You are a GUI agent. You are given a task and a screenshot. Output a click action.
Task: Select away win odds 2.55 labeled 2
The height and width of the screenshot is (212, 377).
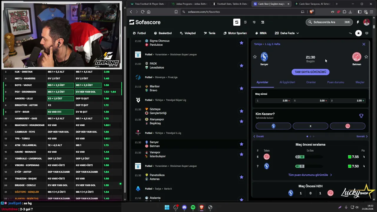(348, 101)
